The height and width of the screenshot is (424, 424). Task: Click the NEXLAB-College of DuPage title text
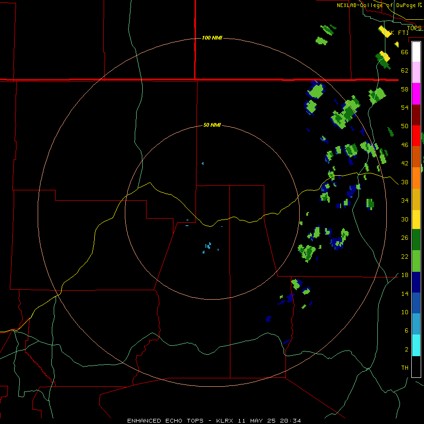(379, 5)
